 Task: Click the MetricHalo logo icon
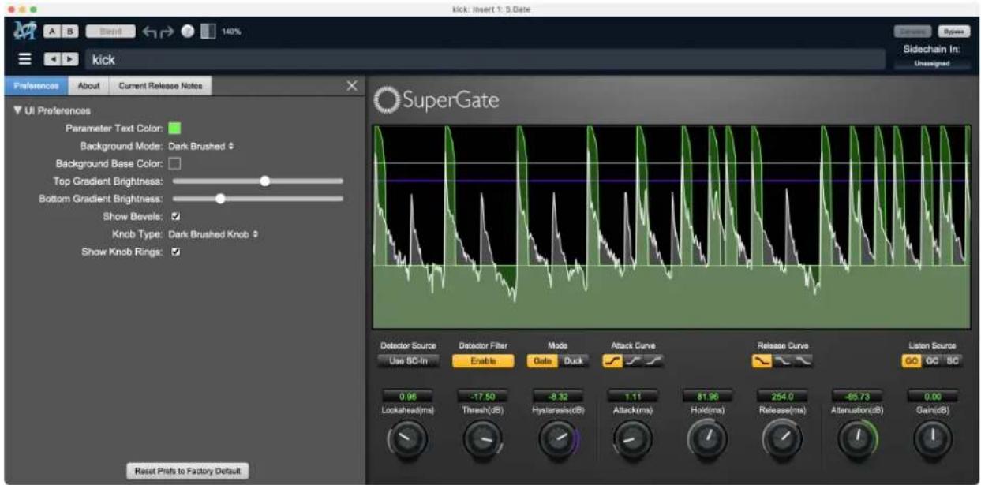(24, 32)
